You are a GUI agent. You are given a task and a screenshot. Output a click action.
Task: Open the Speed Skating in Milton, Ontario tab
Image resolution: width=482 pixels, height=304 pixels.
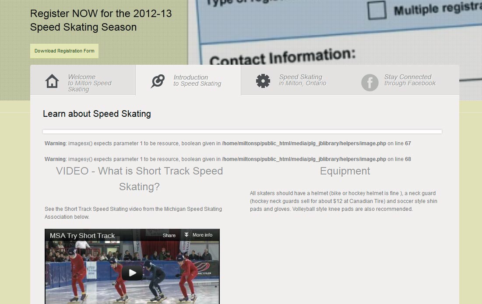(x=294, y=80)
